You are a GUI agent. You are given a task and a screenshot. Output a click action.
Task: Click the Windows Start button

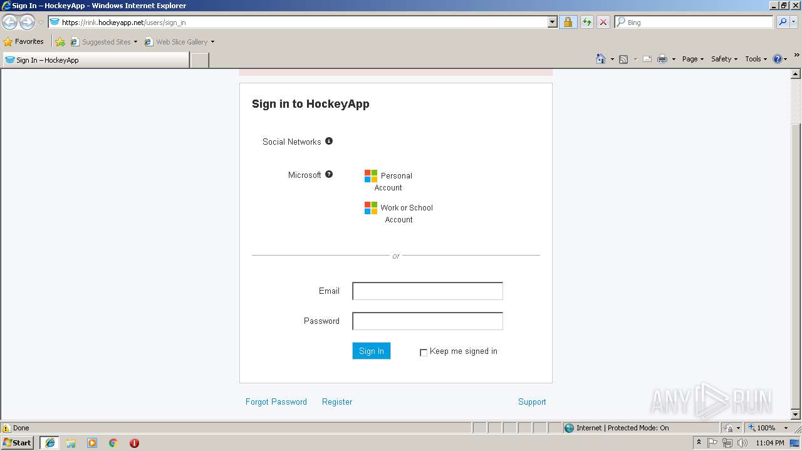[x=18, y=443]
